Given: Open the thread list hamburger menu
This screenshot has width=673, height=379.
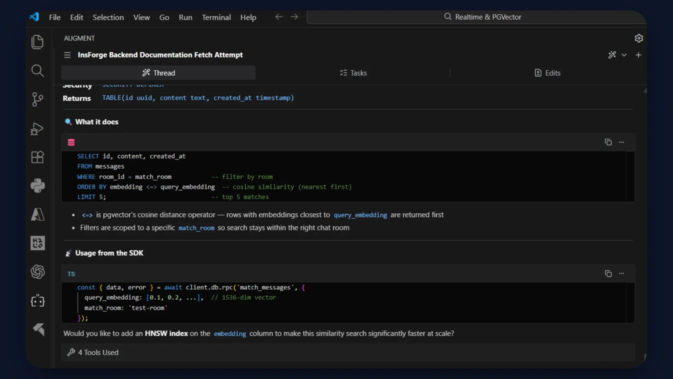Looking at the screenshot, I should click(x=67, y=55).
